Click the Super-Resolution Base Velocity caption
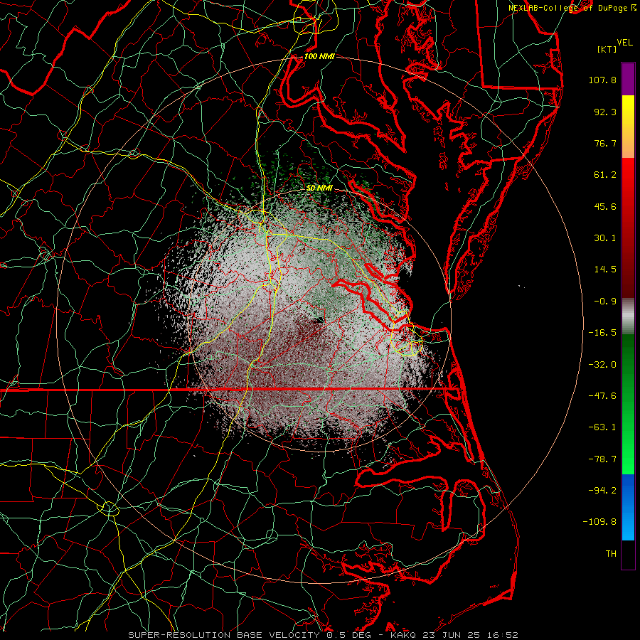 pos(324,635)
